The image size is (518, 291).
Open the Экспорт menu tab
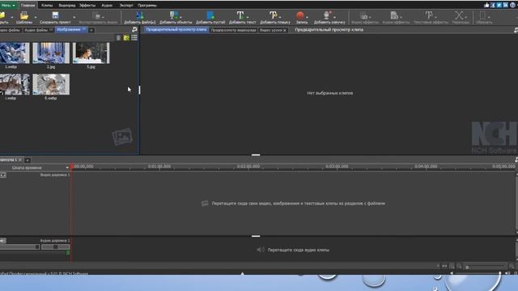click(x=126, y=6)
